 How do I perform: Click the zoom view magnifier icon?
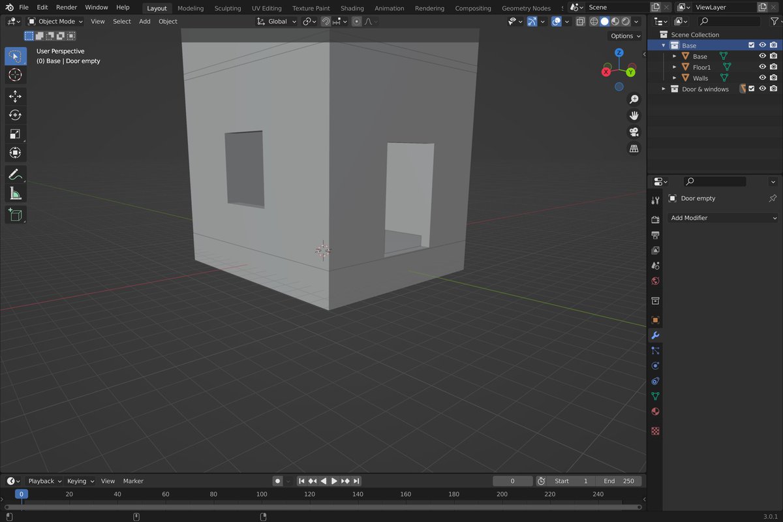(x=634, y=99)
